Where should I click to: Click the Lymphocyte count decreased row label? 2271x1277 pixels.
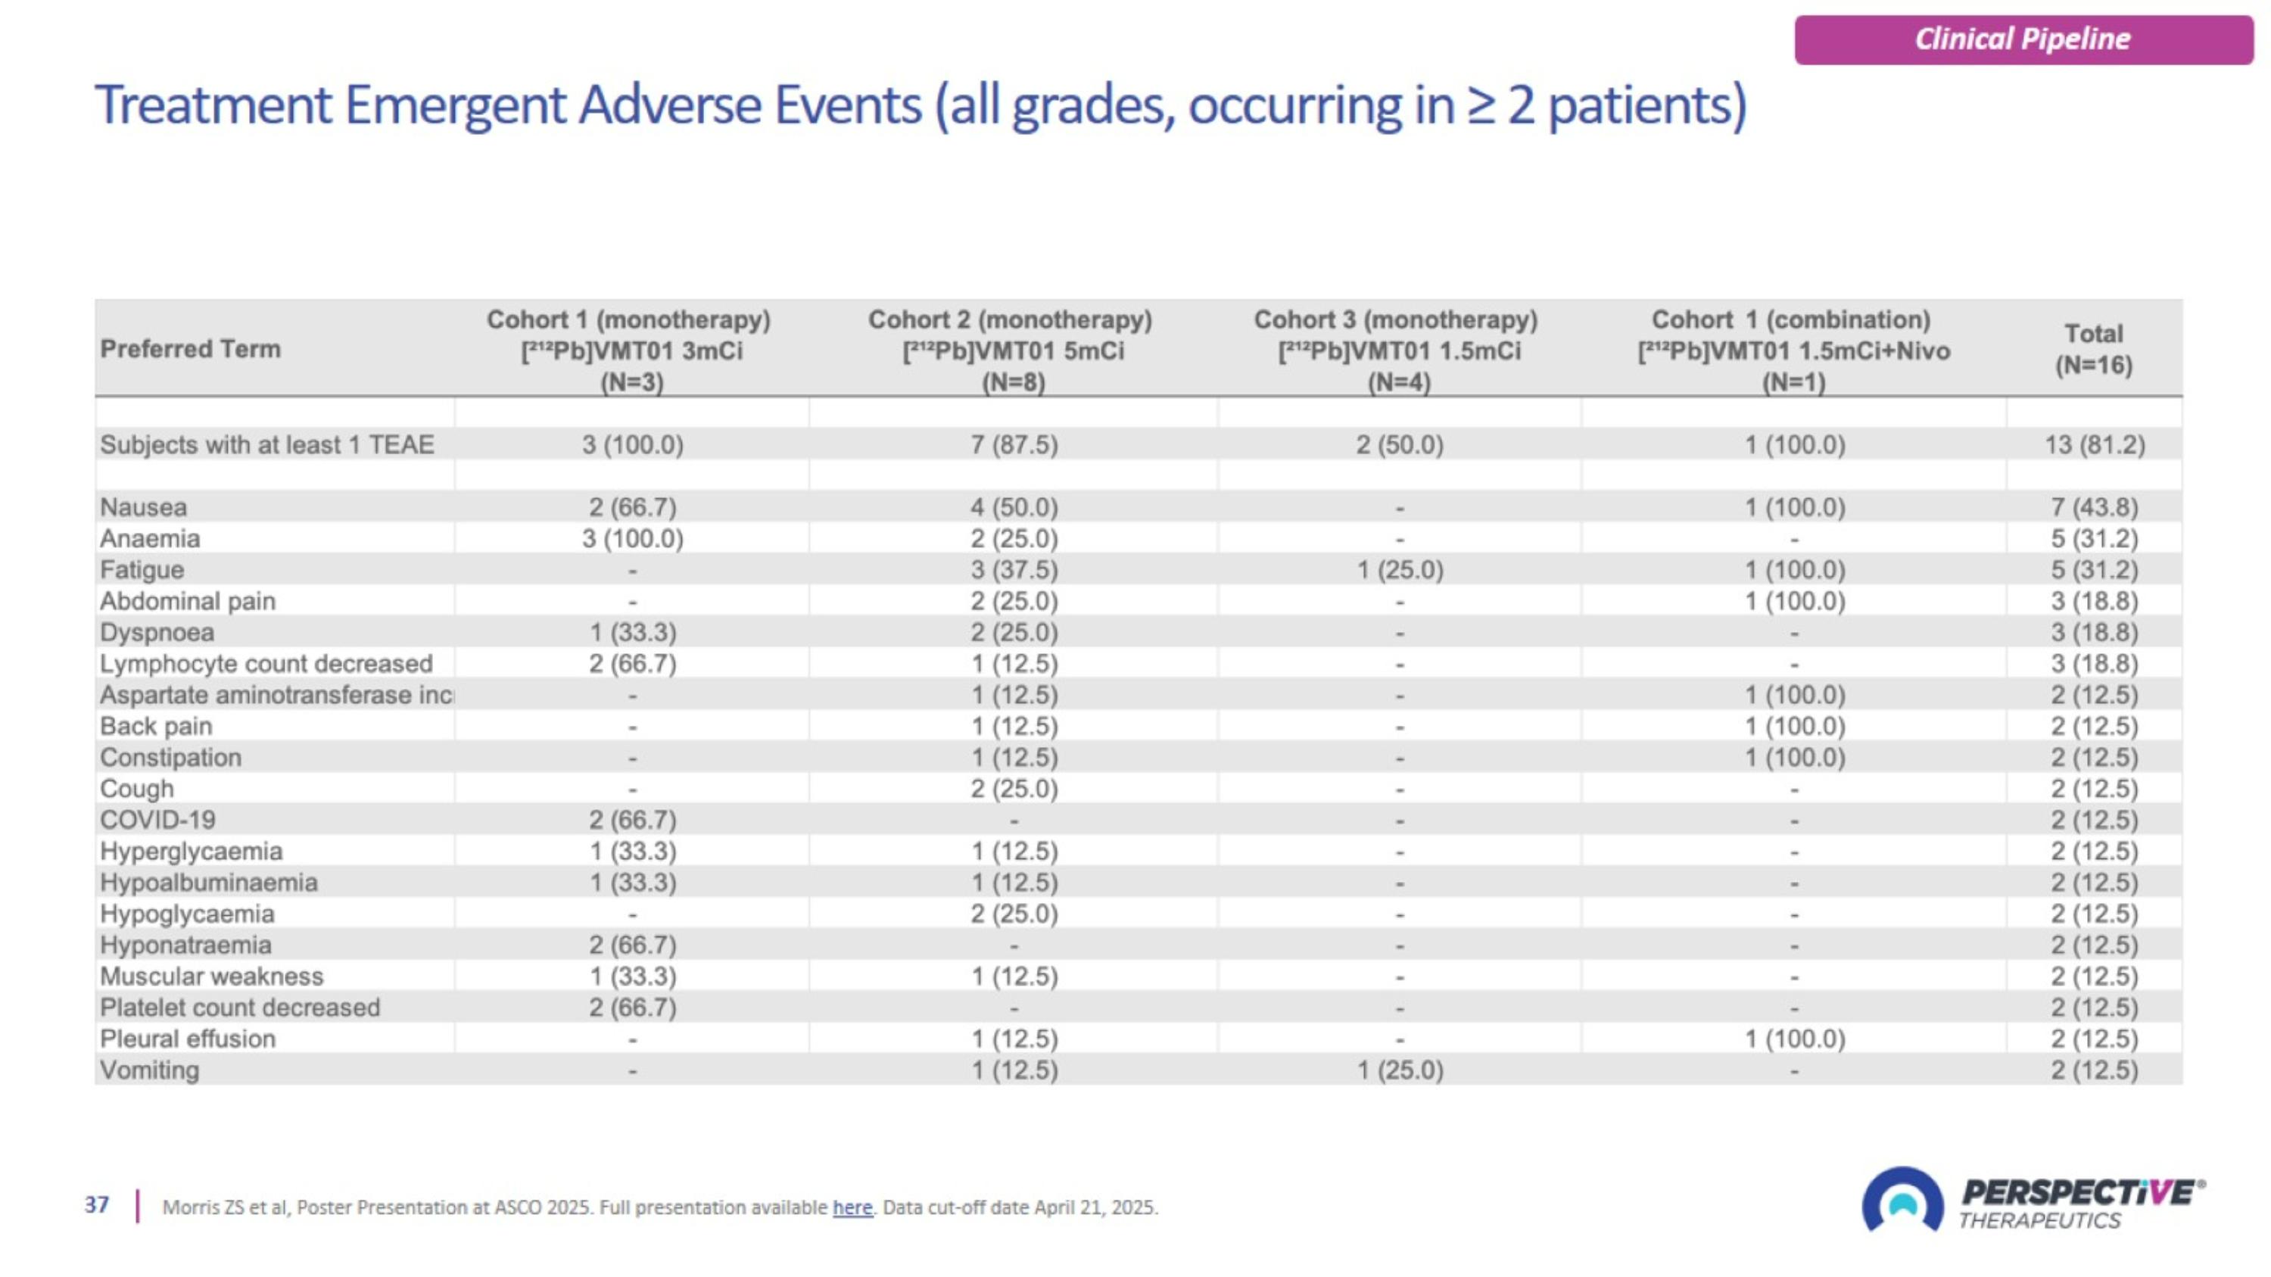pos(266,664)
